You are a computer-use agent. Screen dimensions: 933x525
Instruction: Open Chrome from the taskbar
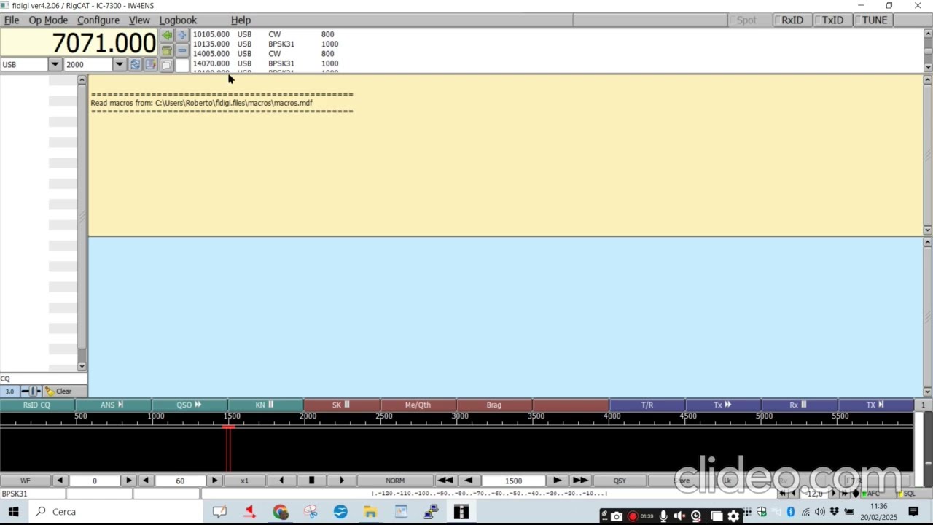click(x=281, y=512)
